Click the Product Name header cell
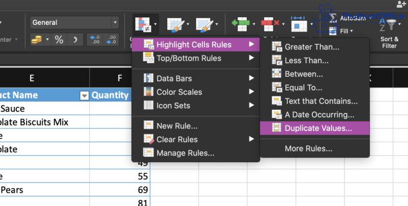 [44, 95]
